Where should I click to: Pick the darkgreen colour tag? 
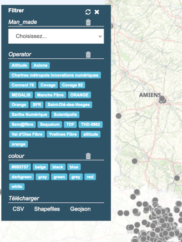tap(21, 177)
